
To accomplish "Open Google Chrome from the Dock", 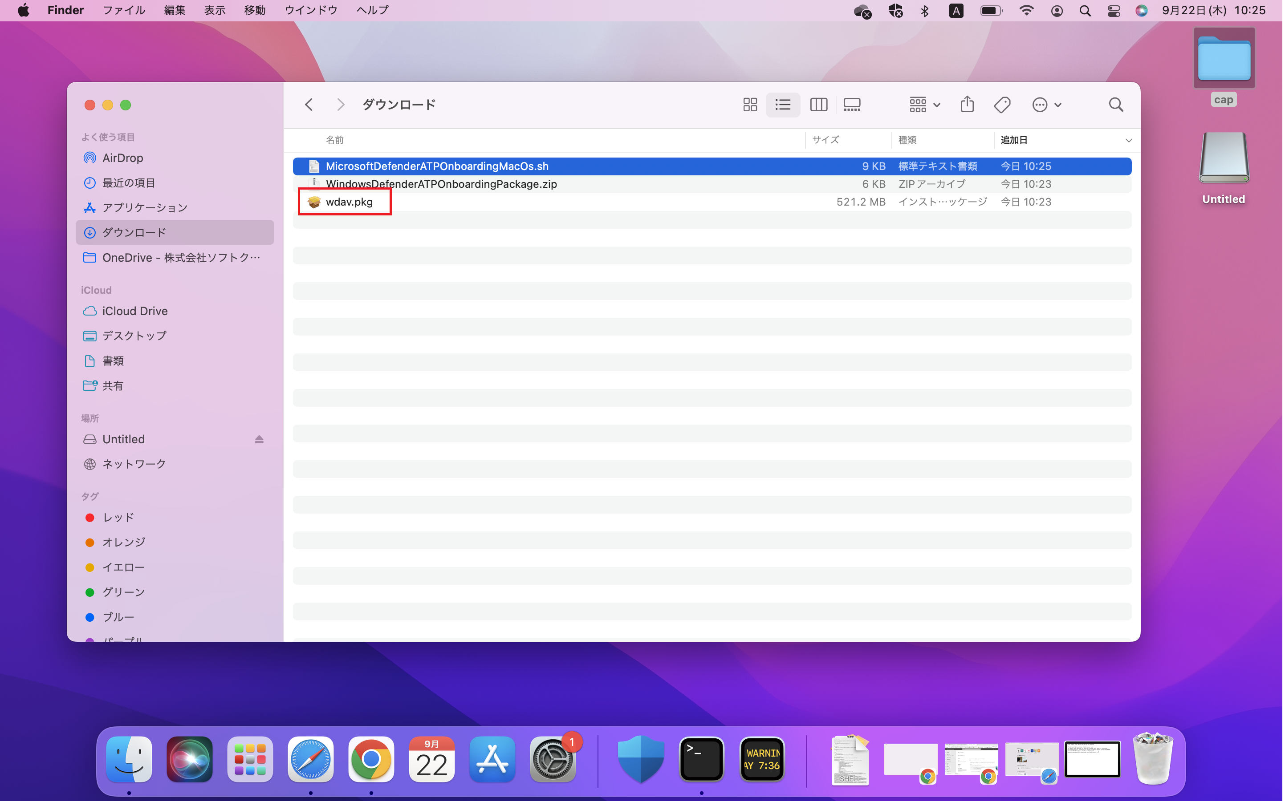I will [x=372, y=760].
